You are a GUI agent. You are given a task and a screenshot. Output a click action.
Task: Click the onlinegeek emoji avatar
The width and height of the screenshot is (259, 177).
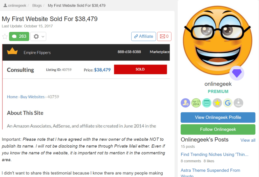(218, 40)
